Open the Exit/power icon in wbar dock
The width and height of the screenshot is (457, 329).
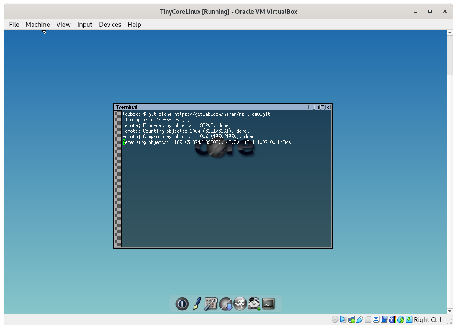tap(182, 304)
